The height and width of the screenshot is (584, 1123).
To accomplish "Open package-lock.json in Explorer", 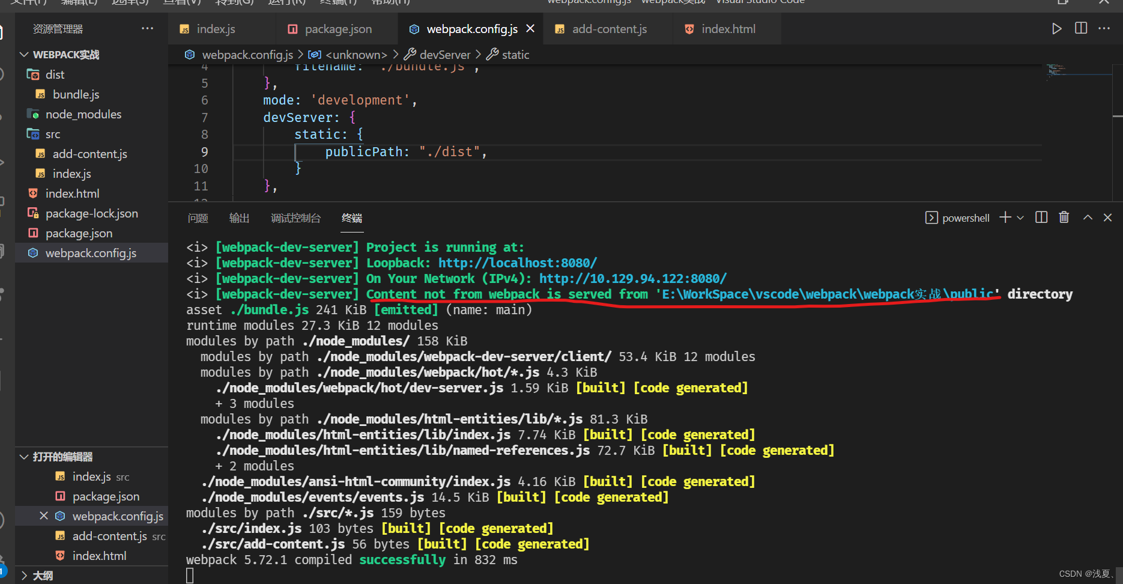I will pos(91,213).
